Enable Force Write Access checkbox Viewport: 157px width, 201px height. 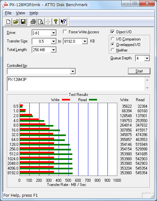point(65,32)
